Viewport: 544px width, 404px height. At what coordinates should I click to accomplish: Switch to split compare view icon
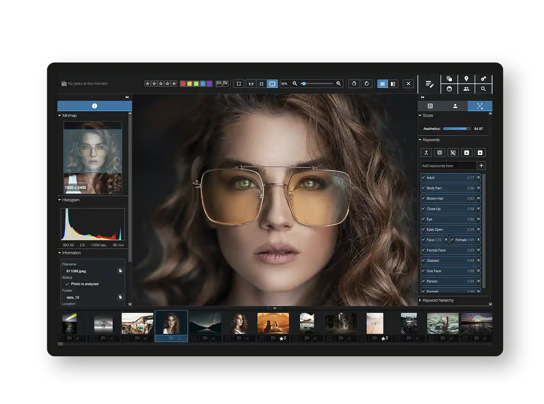pos(393,84)
